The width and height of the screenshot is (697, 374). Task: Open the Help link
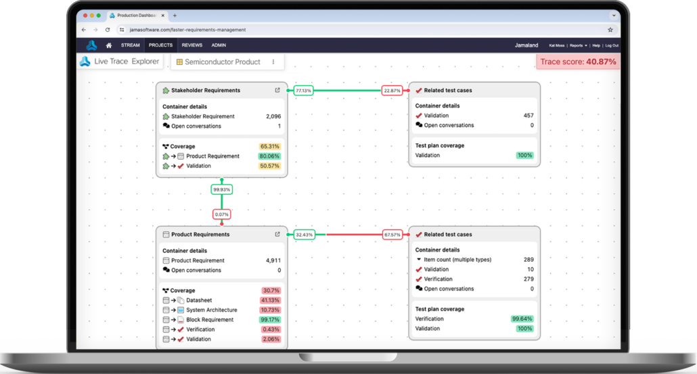coord(596,45)
